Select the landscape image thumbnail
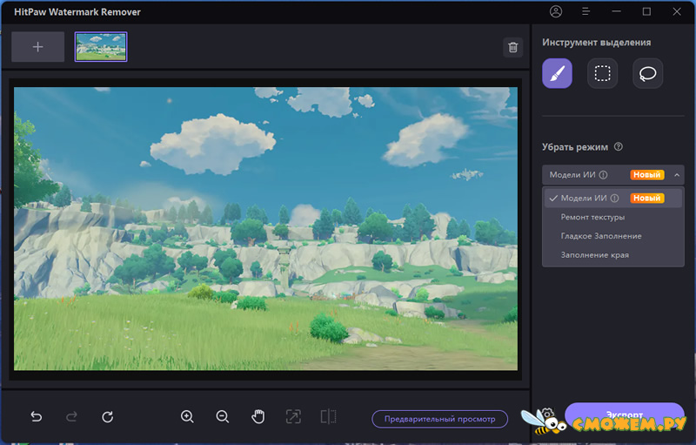The width and height of the screenshot is (696, 445). pos(101,47)
